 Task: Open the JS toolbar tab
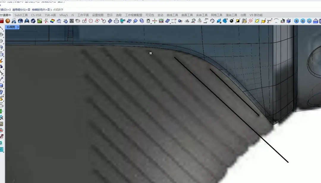pos(73,15)
